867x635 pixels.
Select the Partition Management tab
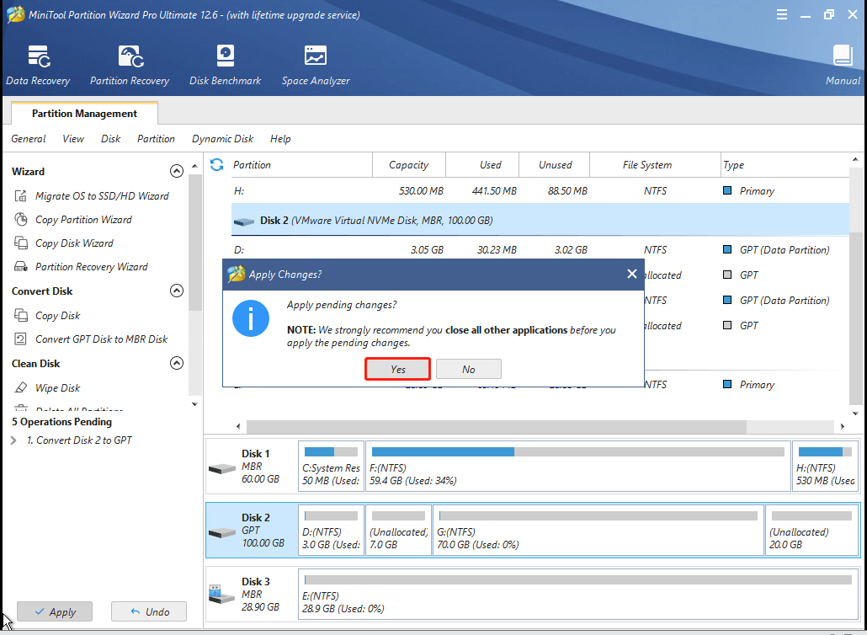[85, 114]
